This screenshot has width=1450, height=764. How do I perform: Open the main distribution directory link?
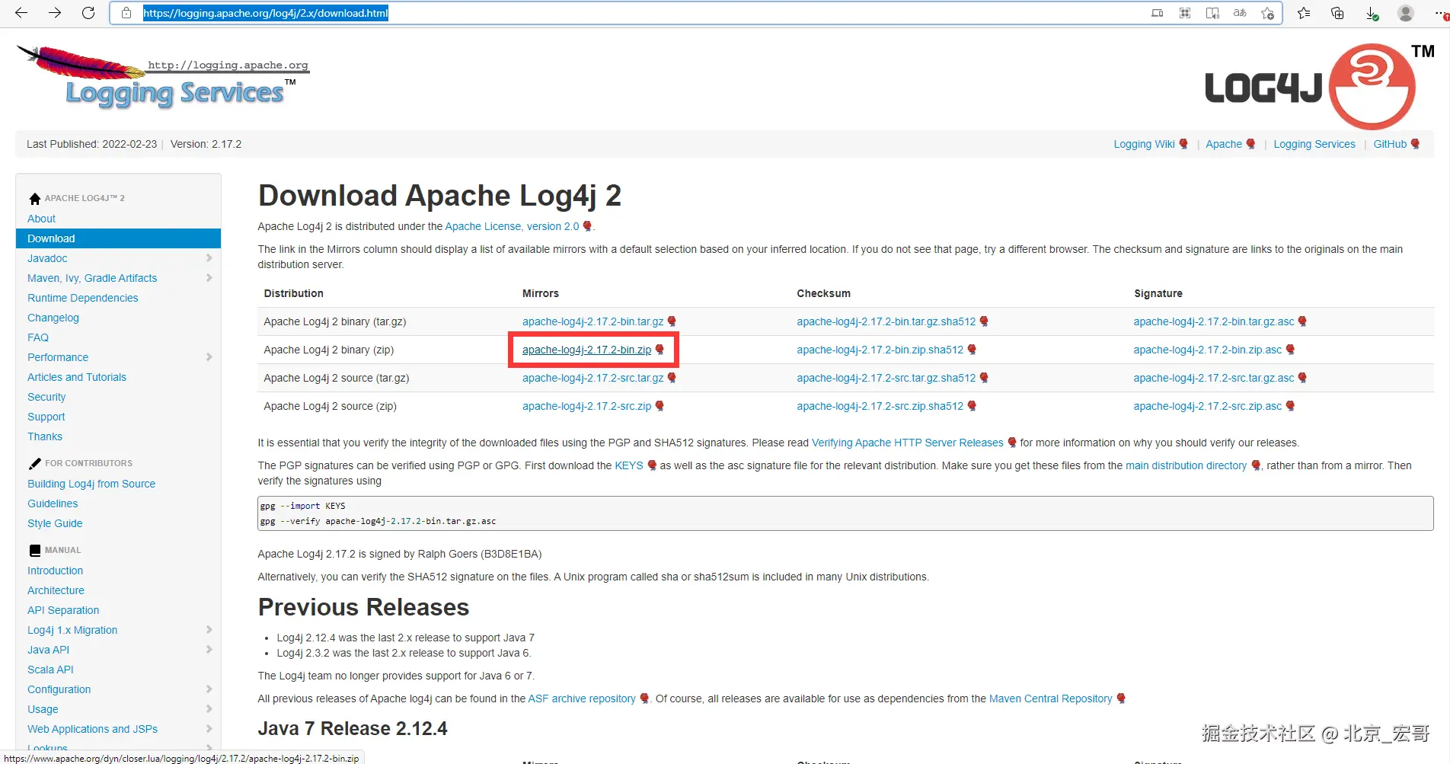click(1186, 465)
